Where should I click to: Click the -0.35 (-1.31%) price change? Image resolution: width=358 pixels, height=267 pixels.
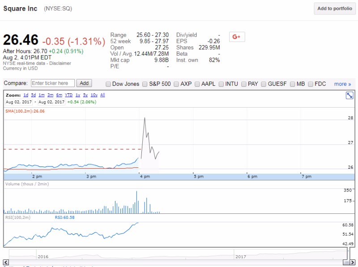pos(74,42)
